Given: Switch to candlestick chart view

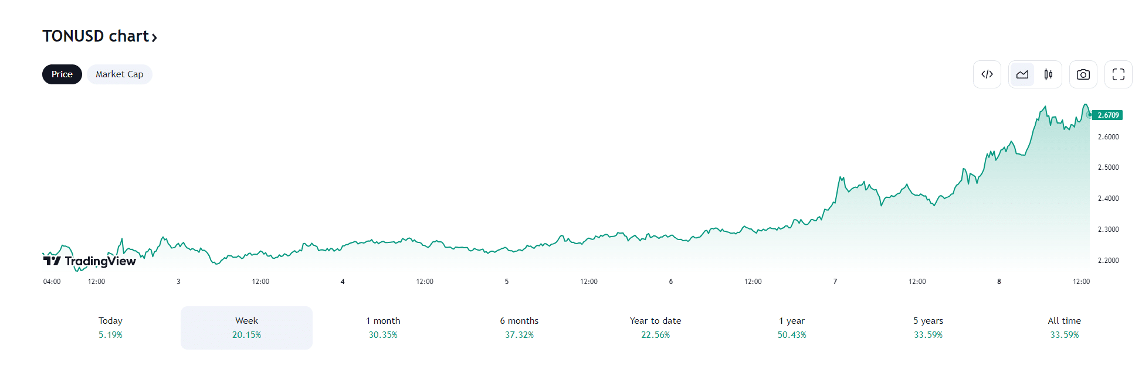Looking at the screenshot, I should point(1048,74).
